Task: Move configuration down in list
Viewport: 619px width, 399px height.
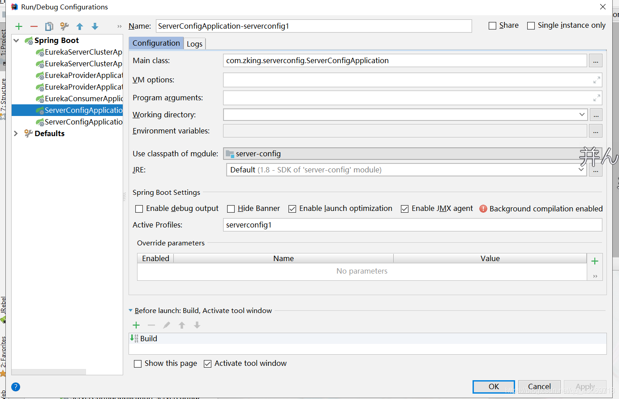Action: [x=95, y=26]
